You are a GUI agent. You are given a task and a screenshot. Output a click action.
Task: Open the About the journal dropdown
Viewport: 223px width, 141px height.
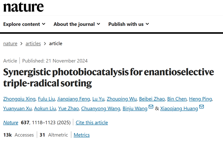(77, 24)
